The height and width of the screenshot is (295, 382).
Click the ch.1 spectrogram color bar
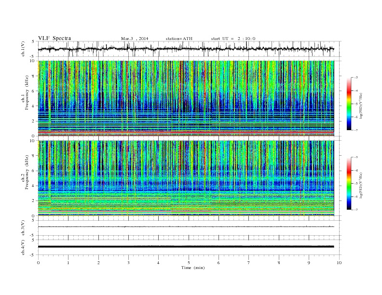click(349, 104)
